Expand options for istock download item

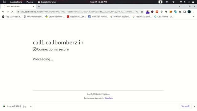pyautogui.click(x=31, y=106)
